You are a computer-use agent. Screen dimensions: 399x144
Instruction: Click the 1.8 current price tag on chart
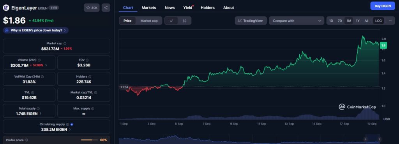[x=383, y=45]
